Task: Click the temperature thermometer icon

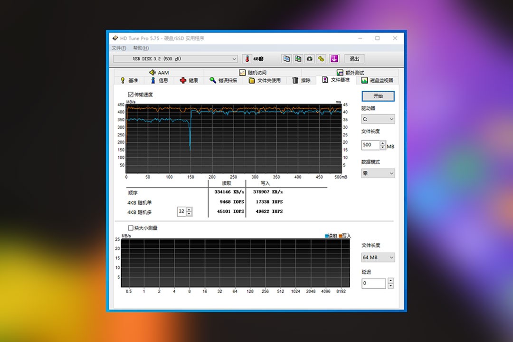Action: (x=247, y=59)
